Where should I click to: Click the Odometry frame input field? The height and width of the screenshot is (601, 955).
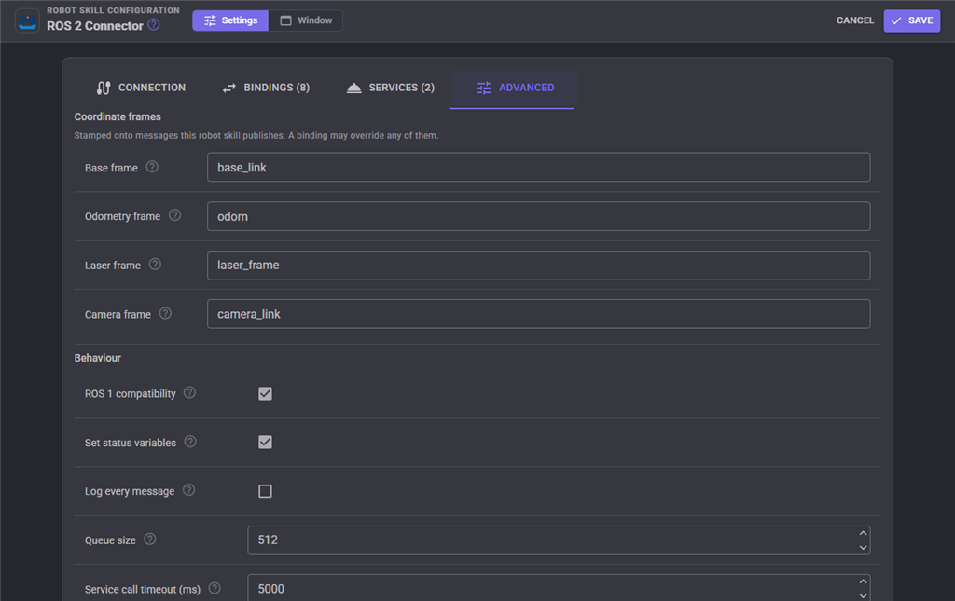(x=538, y=216)
